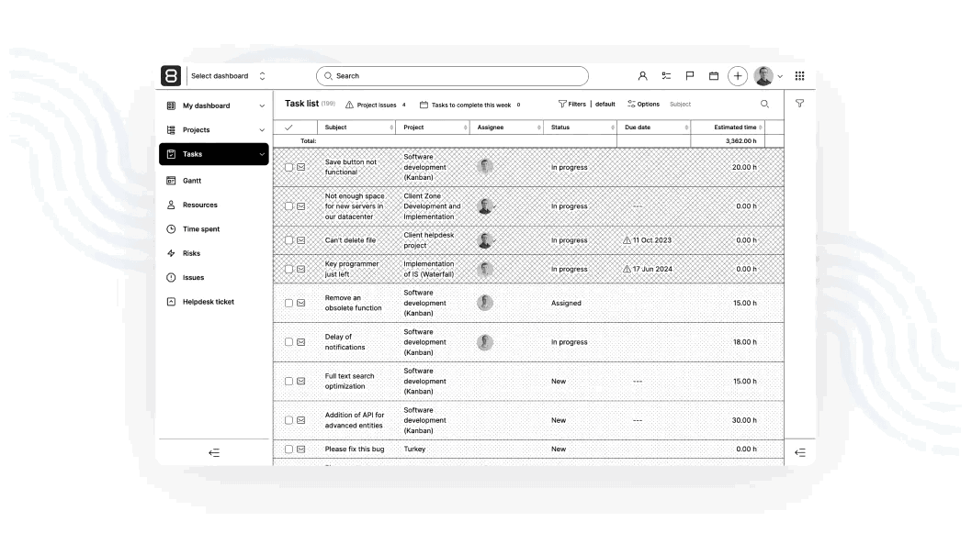Tick the checkbox for Please fix this bug
The image size is (972, 544).
288,450
